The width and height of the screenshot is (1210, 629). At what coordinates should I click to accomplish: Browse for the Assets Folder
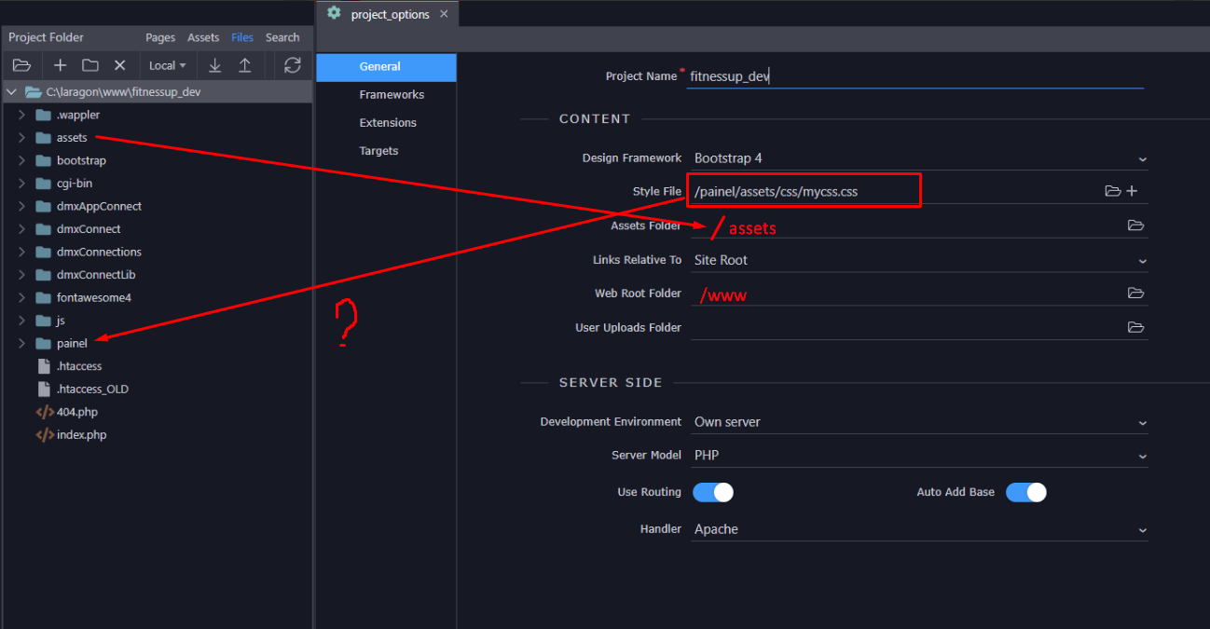tap(1135, 226)
